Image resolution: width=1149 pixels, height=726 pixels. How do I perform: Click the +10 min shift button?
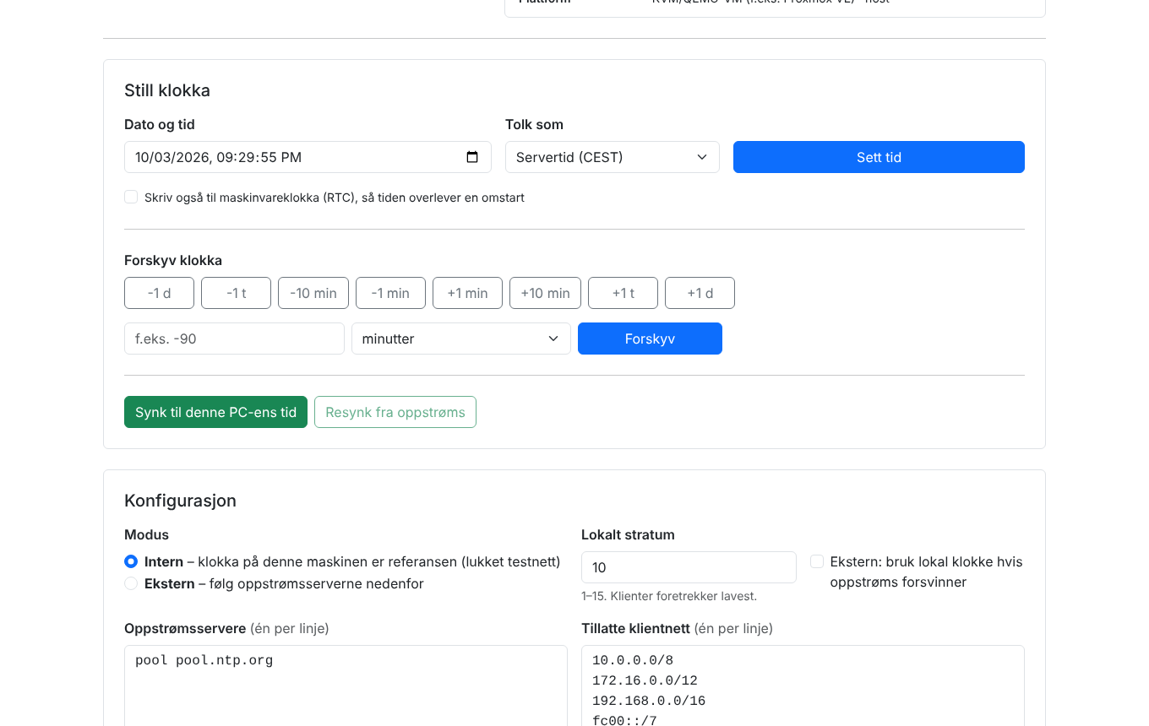tap(545, 293)
